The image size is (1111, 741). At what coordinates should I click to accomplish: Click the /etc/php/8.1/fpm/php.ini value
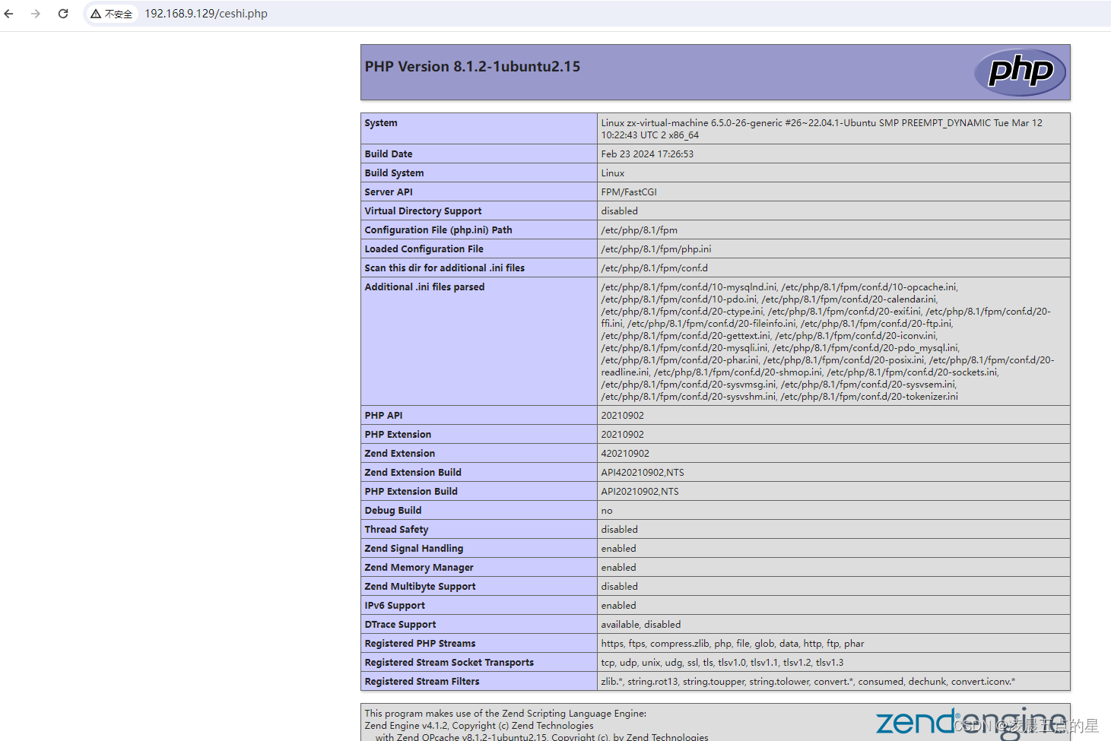(x=656, y=249)
